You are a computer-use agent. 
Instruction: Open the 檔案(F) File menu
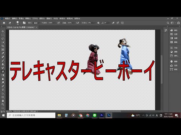click(8, 18)
